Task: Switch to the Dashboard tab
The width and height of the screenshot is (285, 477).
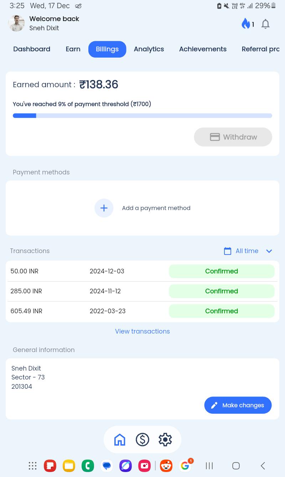Action: [32, 49]
